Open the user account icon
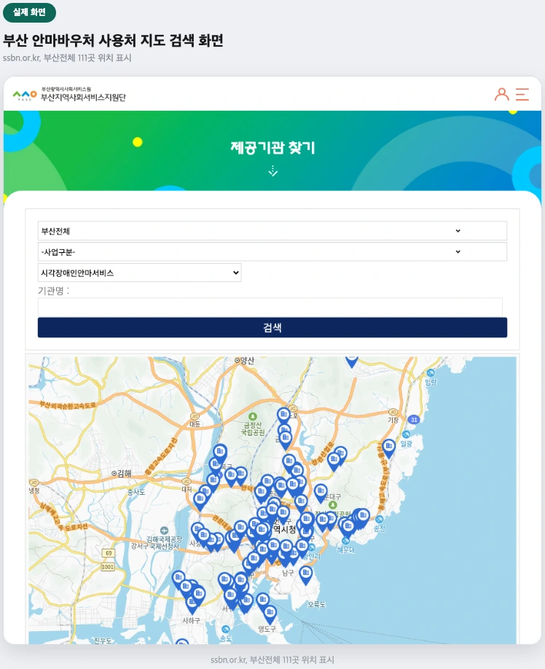545x669 pixels. pyautogui.click(x=501, y=94)
